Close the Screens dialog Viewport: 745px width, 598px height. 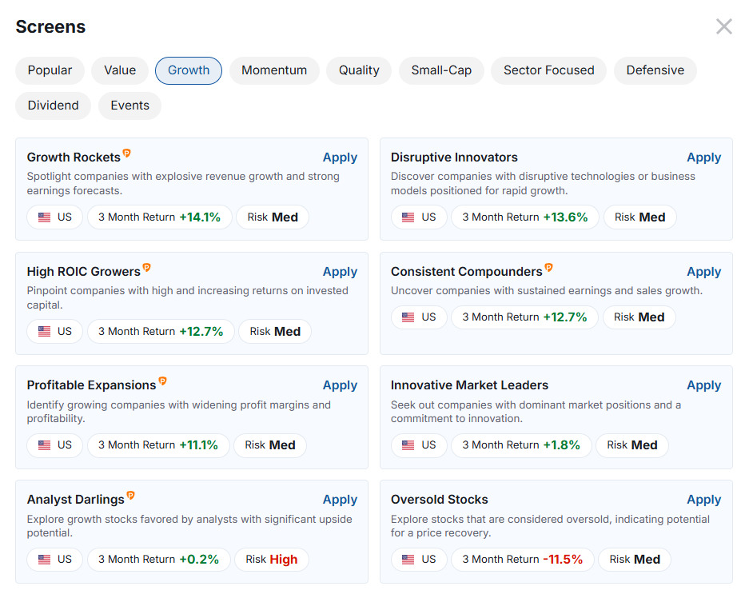pos(723,26)
